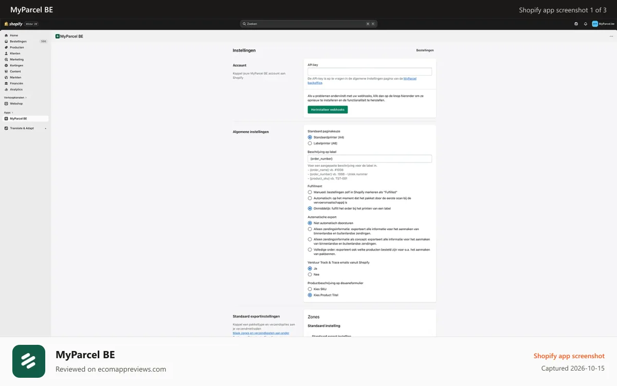Set Track & Trace emails to Nee
Image resolution: width=617 pixels, height=386 pixels.
310,274
